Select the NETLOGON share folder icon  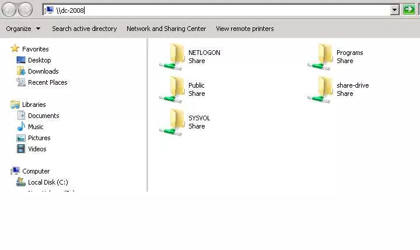click(x=173, y=57)
